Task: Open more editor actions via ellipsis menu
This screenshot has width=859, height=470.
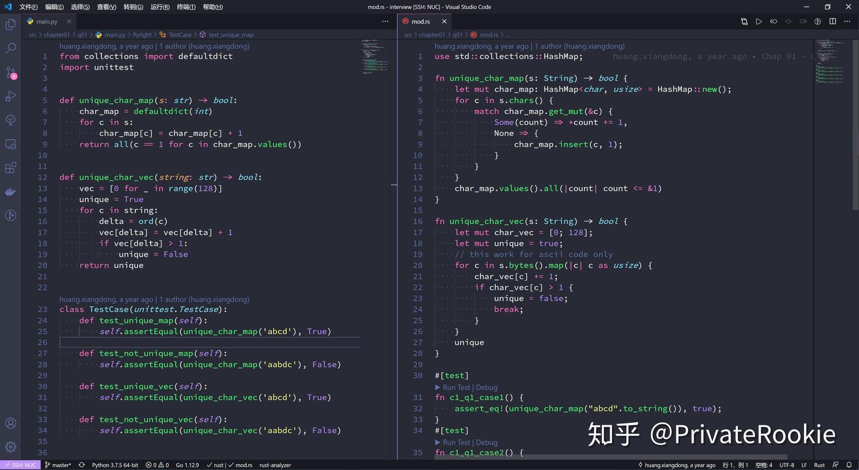Action: [847, 21]
